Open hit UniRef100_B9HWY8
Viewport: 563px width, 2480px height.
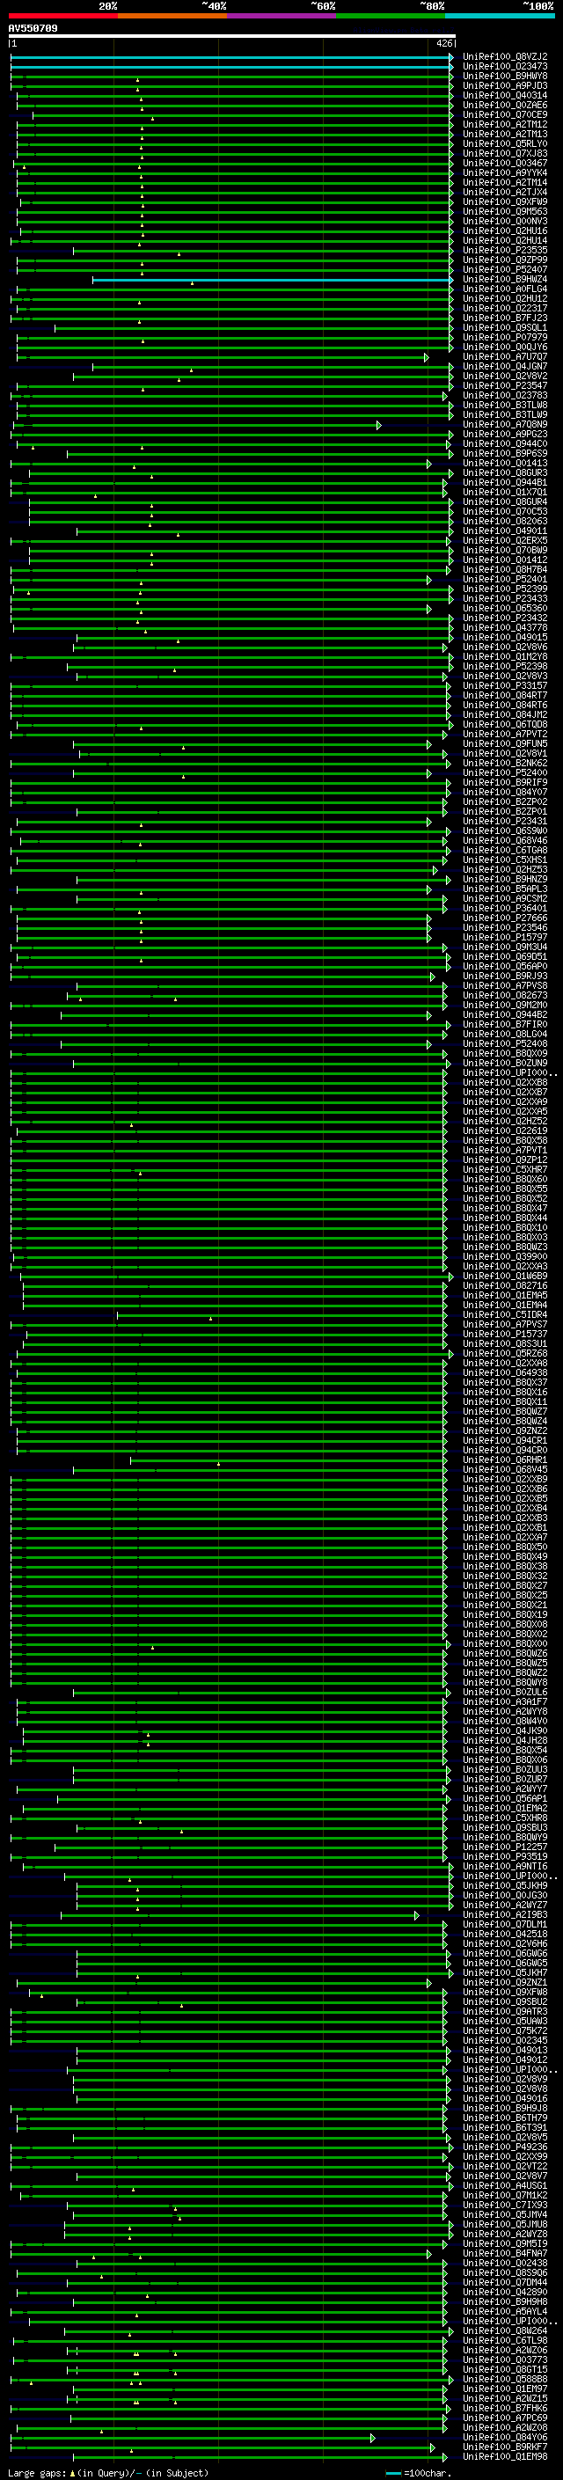pyautogui.click(x=505, y=76)
